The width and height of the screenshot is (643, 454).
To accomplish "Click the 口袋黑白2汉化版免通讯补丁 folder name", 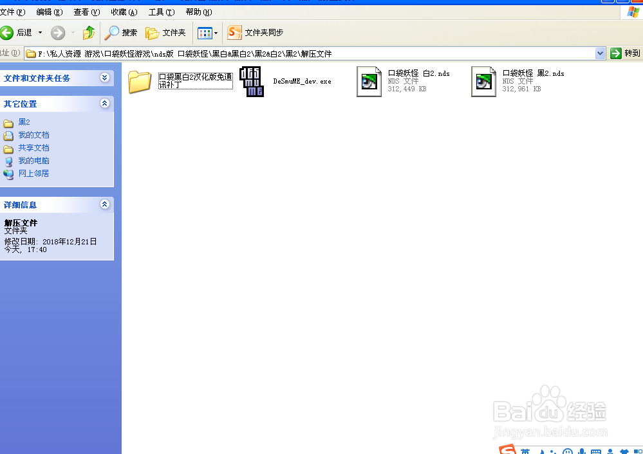I will click(196, 81).
